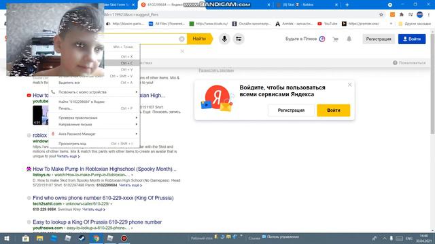The image size is (435, 244).
Task: Click Читать ещё under the listoys.ru result
Action: (x=130, y=185)
